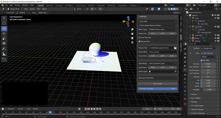Browse project folder icon in Defender panel
Viewport: 221px width, 118px height.
tap(175, 48)
